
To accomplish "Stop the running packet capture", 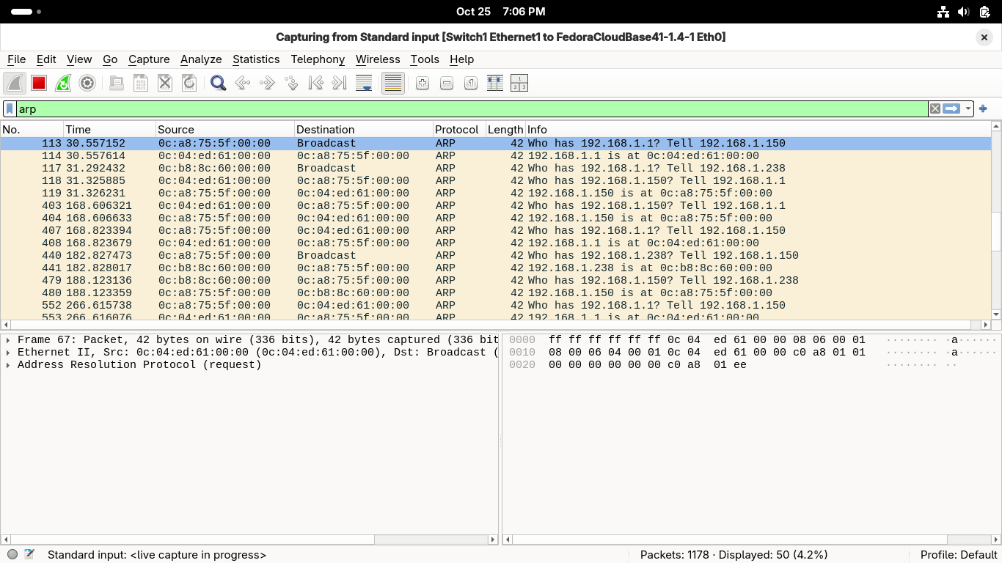I will (39, 84).
